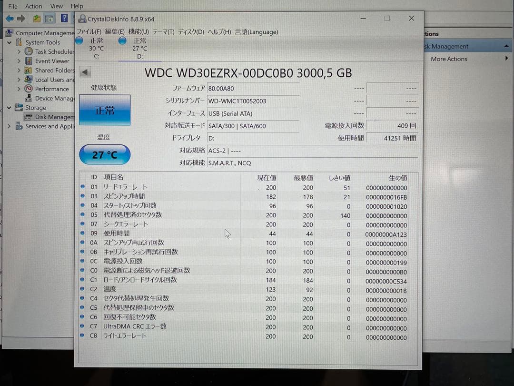Click the More Actions link

click(449, 59)
